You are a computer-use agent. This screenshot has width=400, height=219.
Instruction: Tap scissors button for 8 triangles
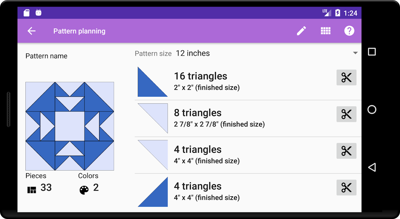[346, 114]
